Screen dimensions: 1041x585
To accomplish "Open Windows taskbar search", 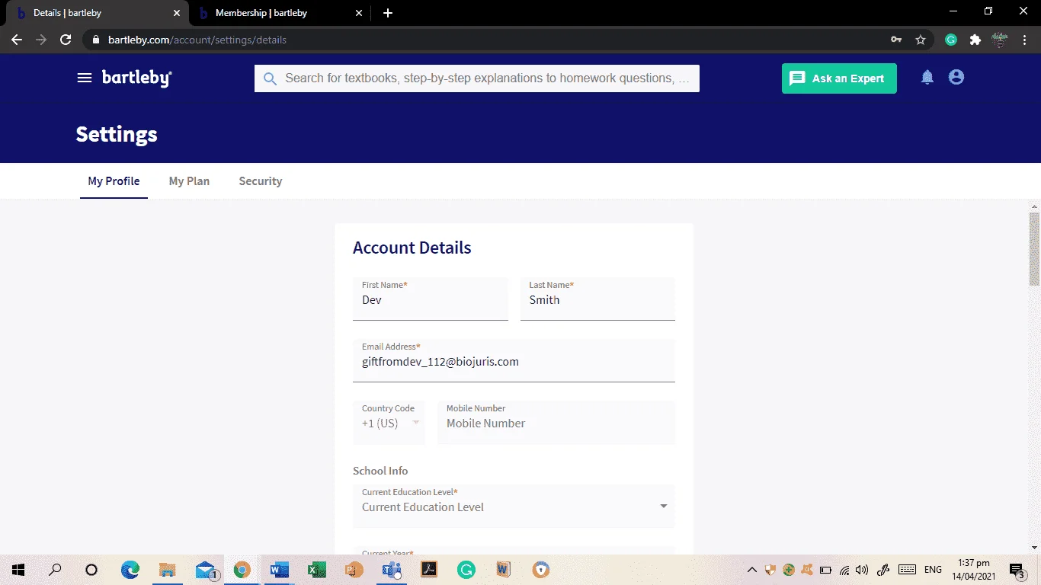I will tap(55, 570).
